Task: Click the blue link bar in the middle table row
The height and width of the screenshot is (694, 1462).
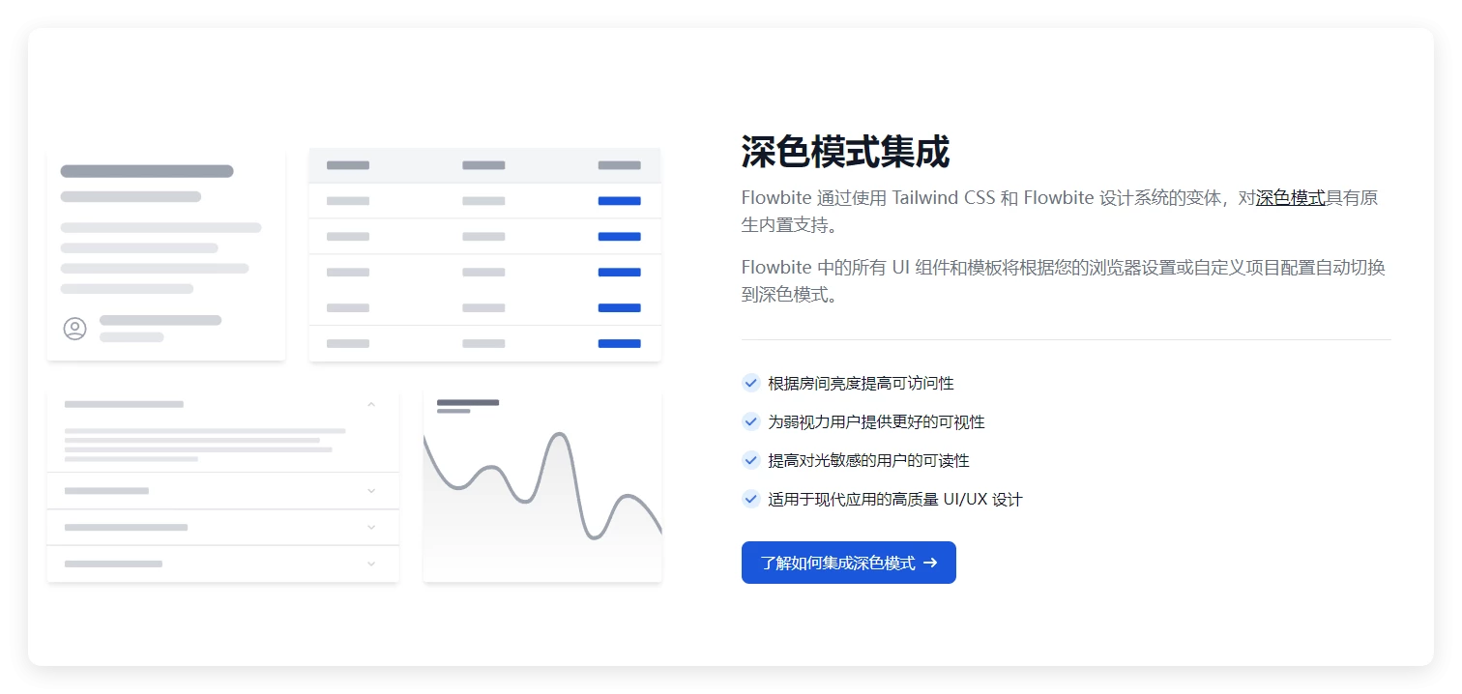Action: [x=619, y=273]
